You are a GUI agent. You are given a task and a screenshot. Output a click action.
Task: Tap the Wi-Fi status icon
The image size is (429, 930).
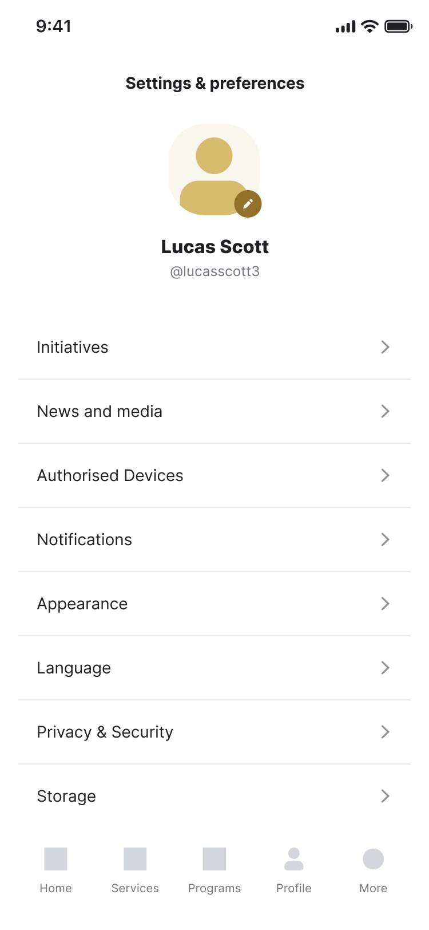370,26
